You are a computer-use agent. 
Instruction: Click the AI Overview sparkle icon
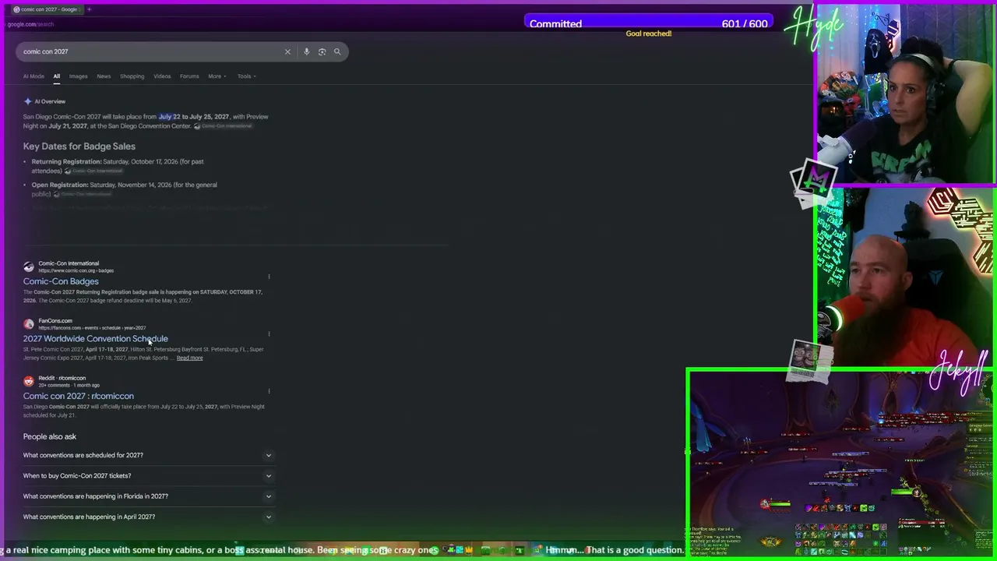click(x=27, y=101)
